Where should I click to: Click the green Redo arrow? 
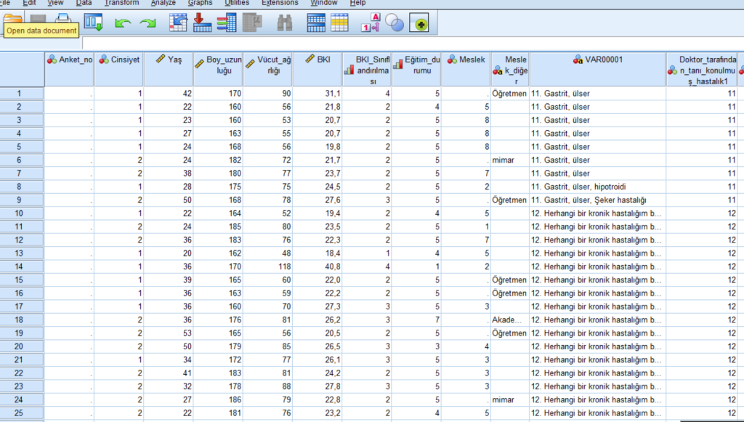point(147,23)
